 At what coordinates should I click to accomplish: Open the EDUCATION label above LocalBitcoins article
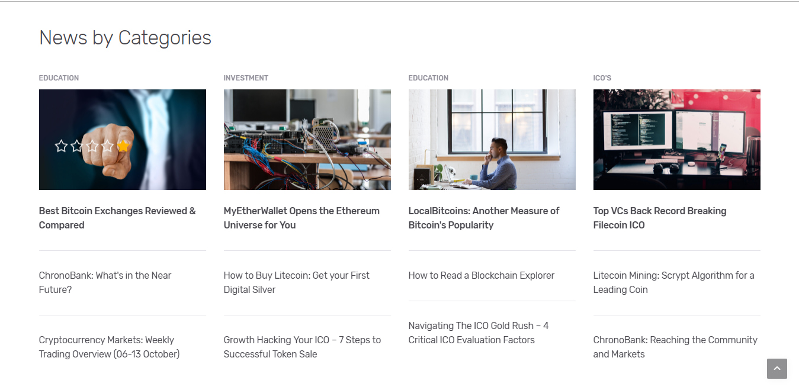point(428,78)
